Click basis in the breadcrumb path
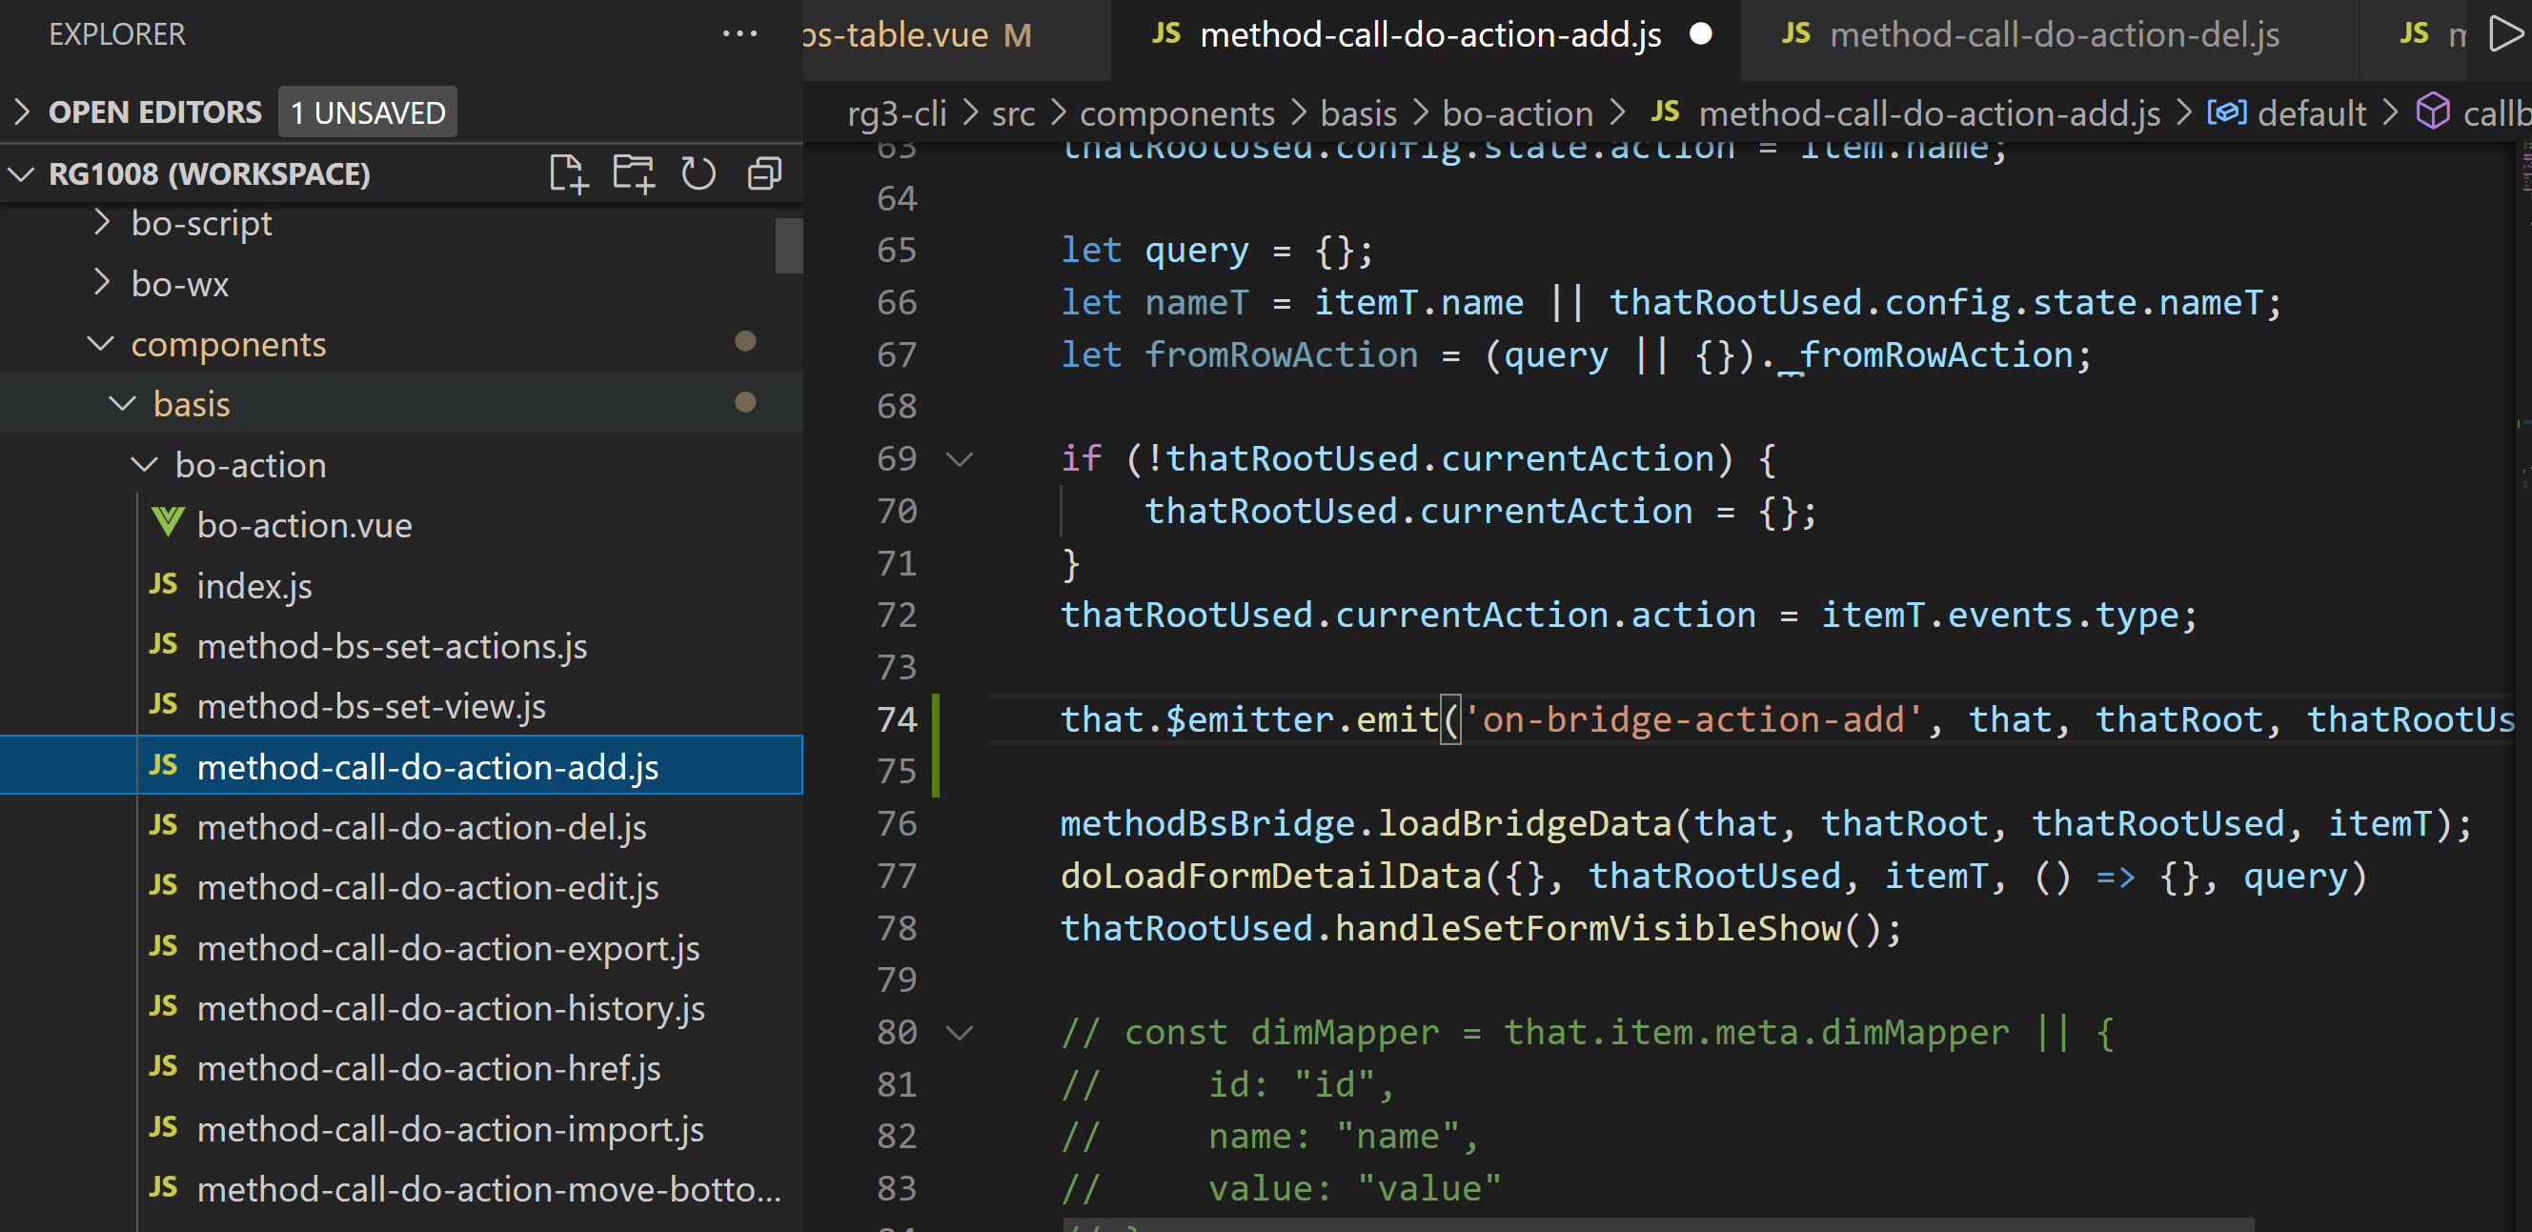The image size is (2532, 1232). [1358, 114]
